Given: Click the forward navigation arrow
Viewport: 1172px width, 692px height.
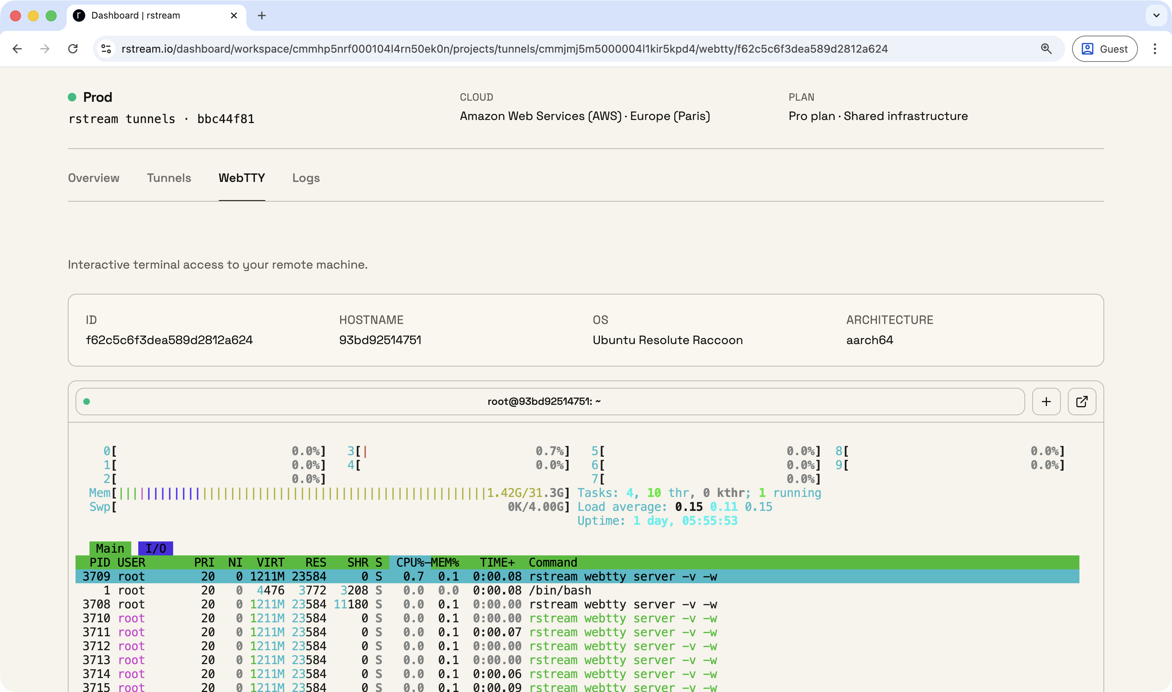Looking at the screenshot, I should pos(45,48).
